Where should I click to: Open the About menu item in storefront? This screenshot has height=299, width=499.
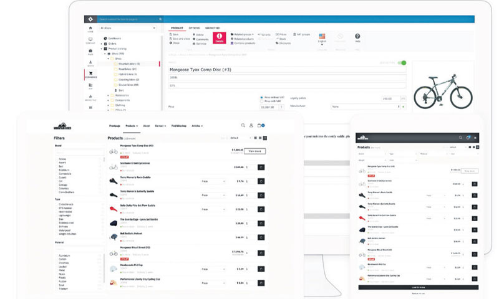pos(146,125)
